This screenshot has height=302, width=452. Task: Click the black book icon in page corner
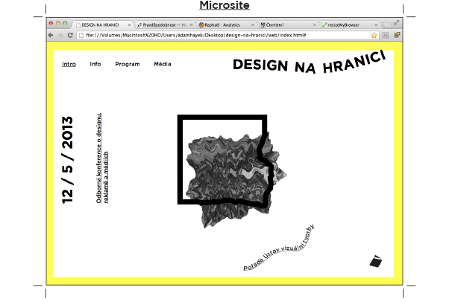point(376,260)
